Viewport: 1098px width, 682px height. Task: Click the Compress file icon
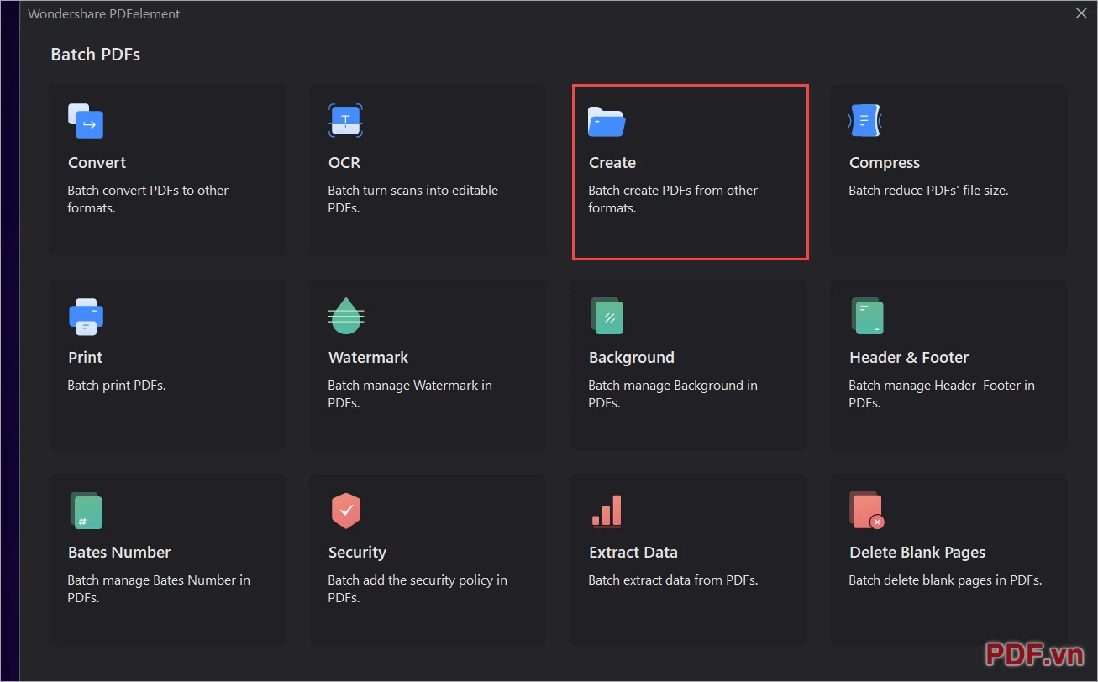pos(865,121)
